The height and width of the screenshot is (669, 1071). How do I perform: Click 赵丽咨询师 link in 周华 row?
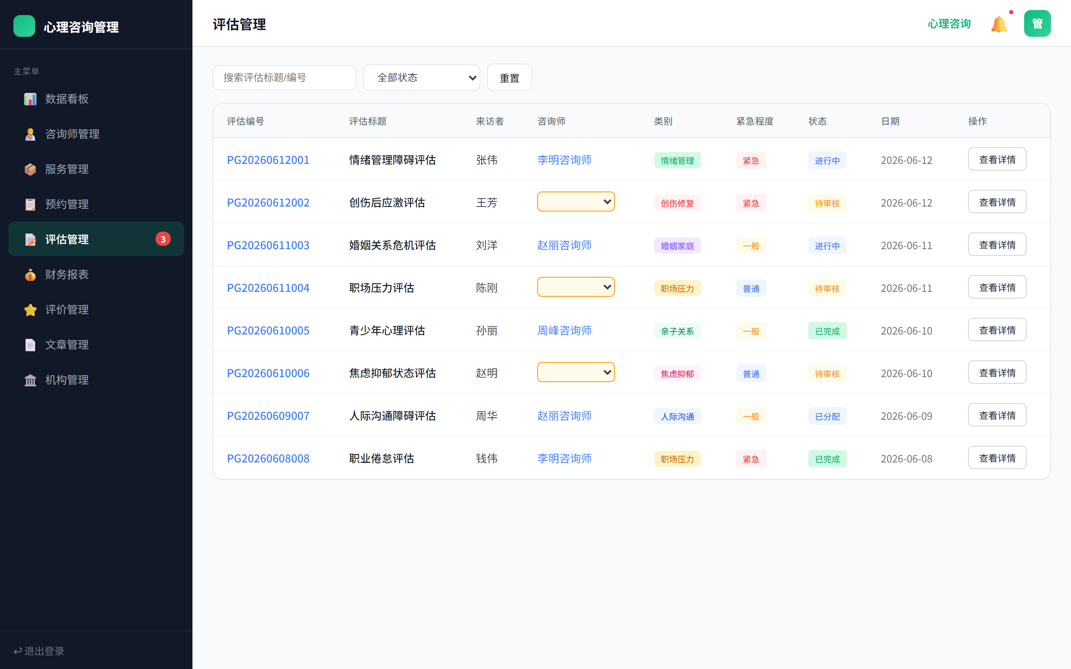pos(564,416)
